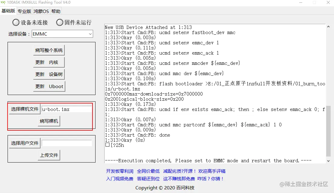Click the 'Okay (0.173s)' log line

[x=130, y=104]
